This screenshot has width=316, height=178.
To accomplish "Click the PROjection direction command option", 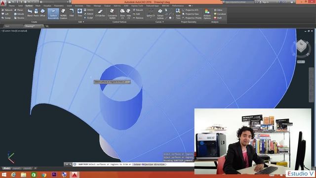I will (x=153, y=164).
